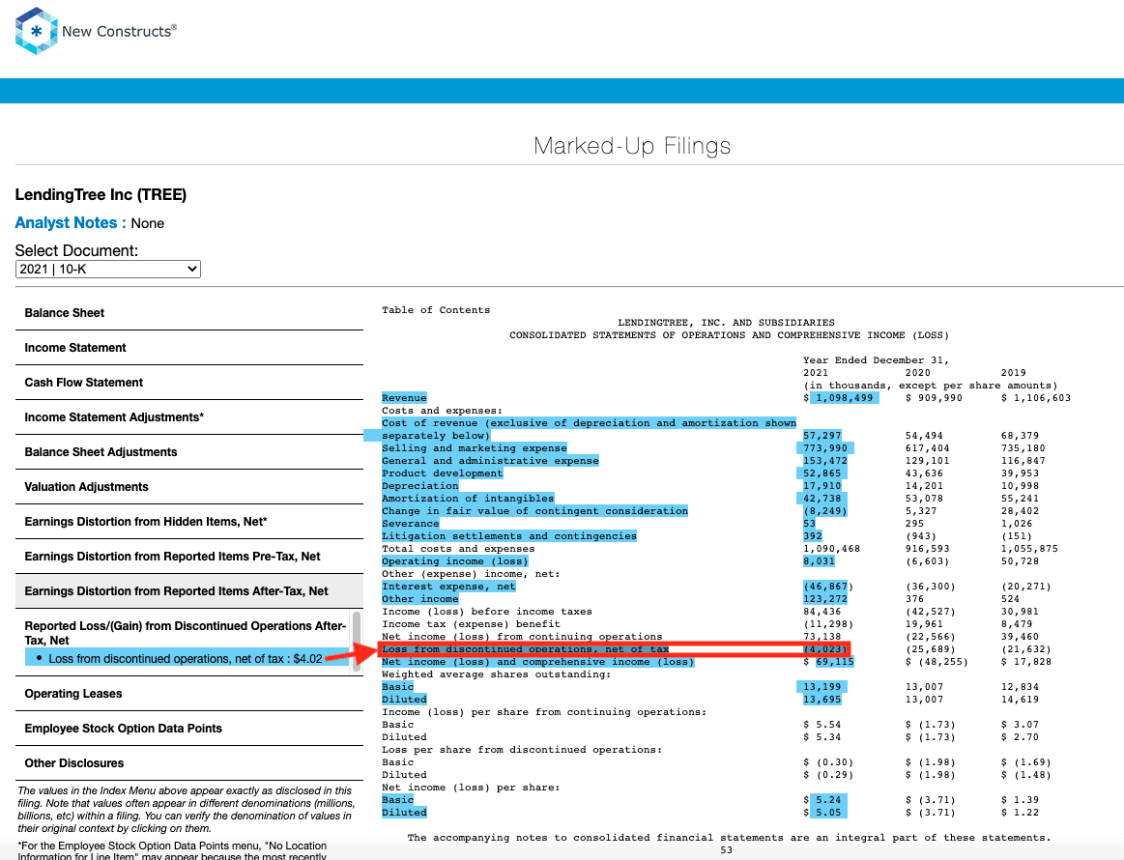Click Litigation settlements and contingencies label

509,536
